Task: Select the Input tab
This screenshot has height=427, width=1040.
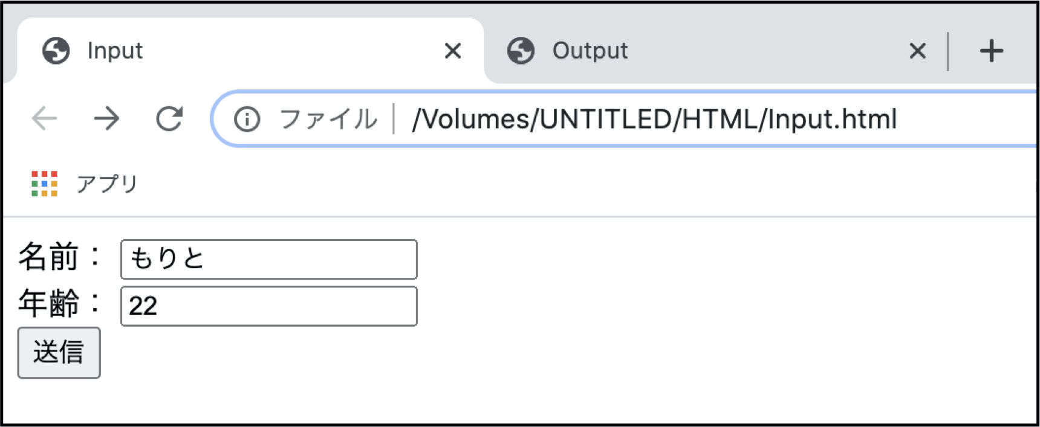Action: [x=250, y=51]
